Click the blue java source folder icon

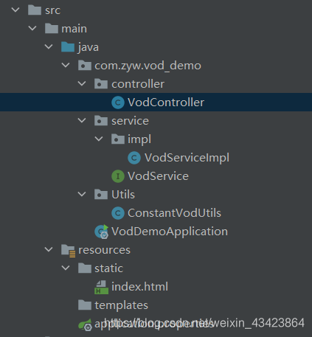coord(68,47)
